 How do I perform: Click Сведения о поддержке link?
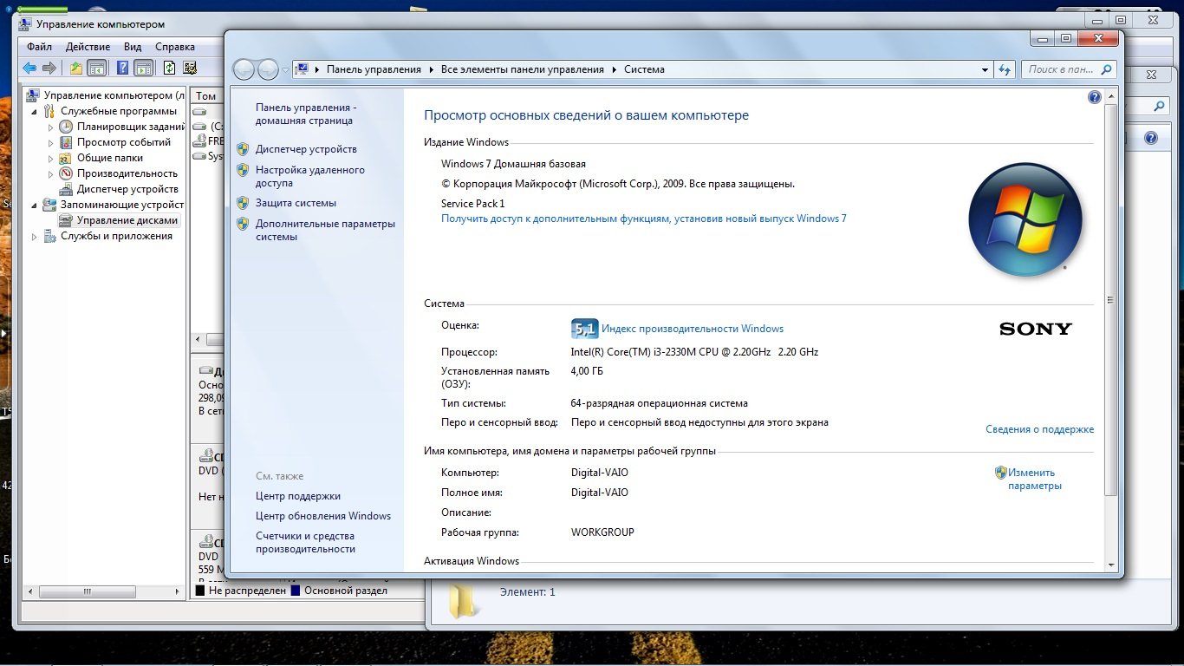tap(1039, 429)
